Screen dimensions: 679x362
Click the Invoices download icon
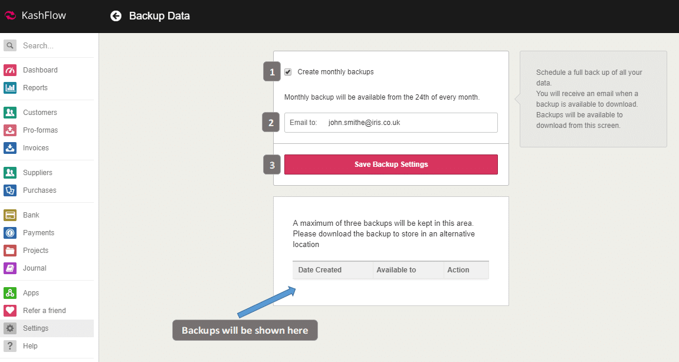pos(10,148)
